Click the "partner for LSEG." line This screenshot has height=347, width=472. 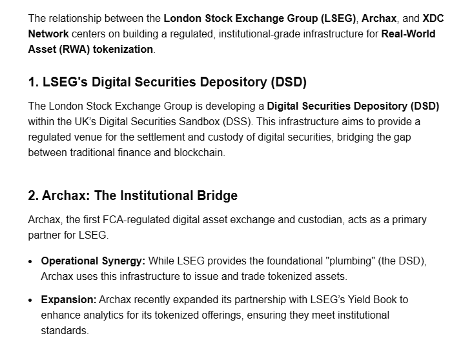[x=68, y=235]
